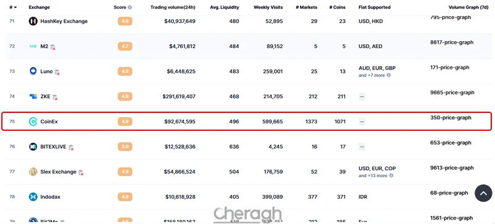Click M2's 4.7 score badge
The image size is (495, 224).
pyautogui.click(x=125, y=46)
